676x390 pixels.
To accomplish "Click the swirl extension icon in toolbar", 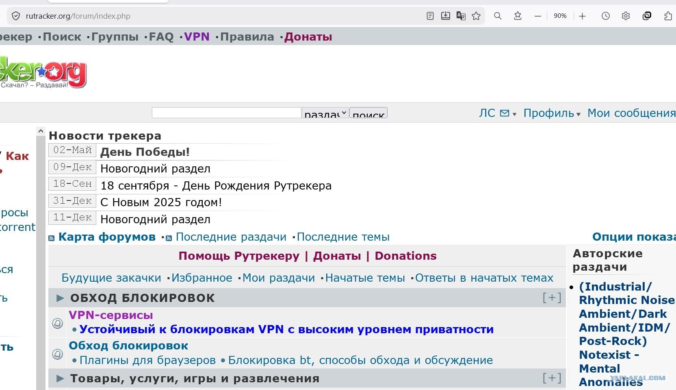I will pos(647,16).
